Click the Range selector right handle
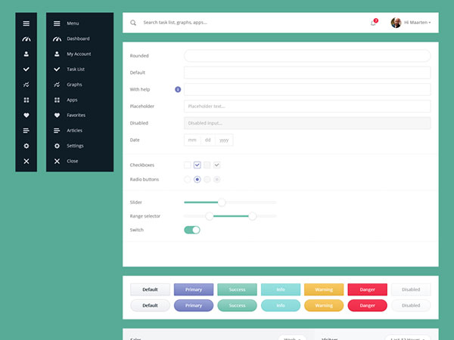The width and height of the screenshot is (454, 340). point(252,216)
